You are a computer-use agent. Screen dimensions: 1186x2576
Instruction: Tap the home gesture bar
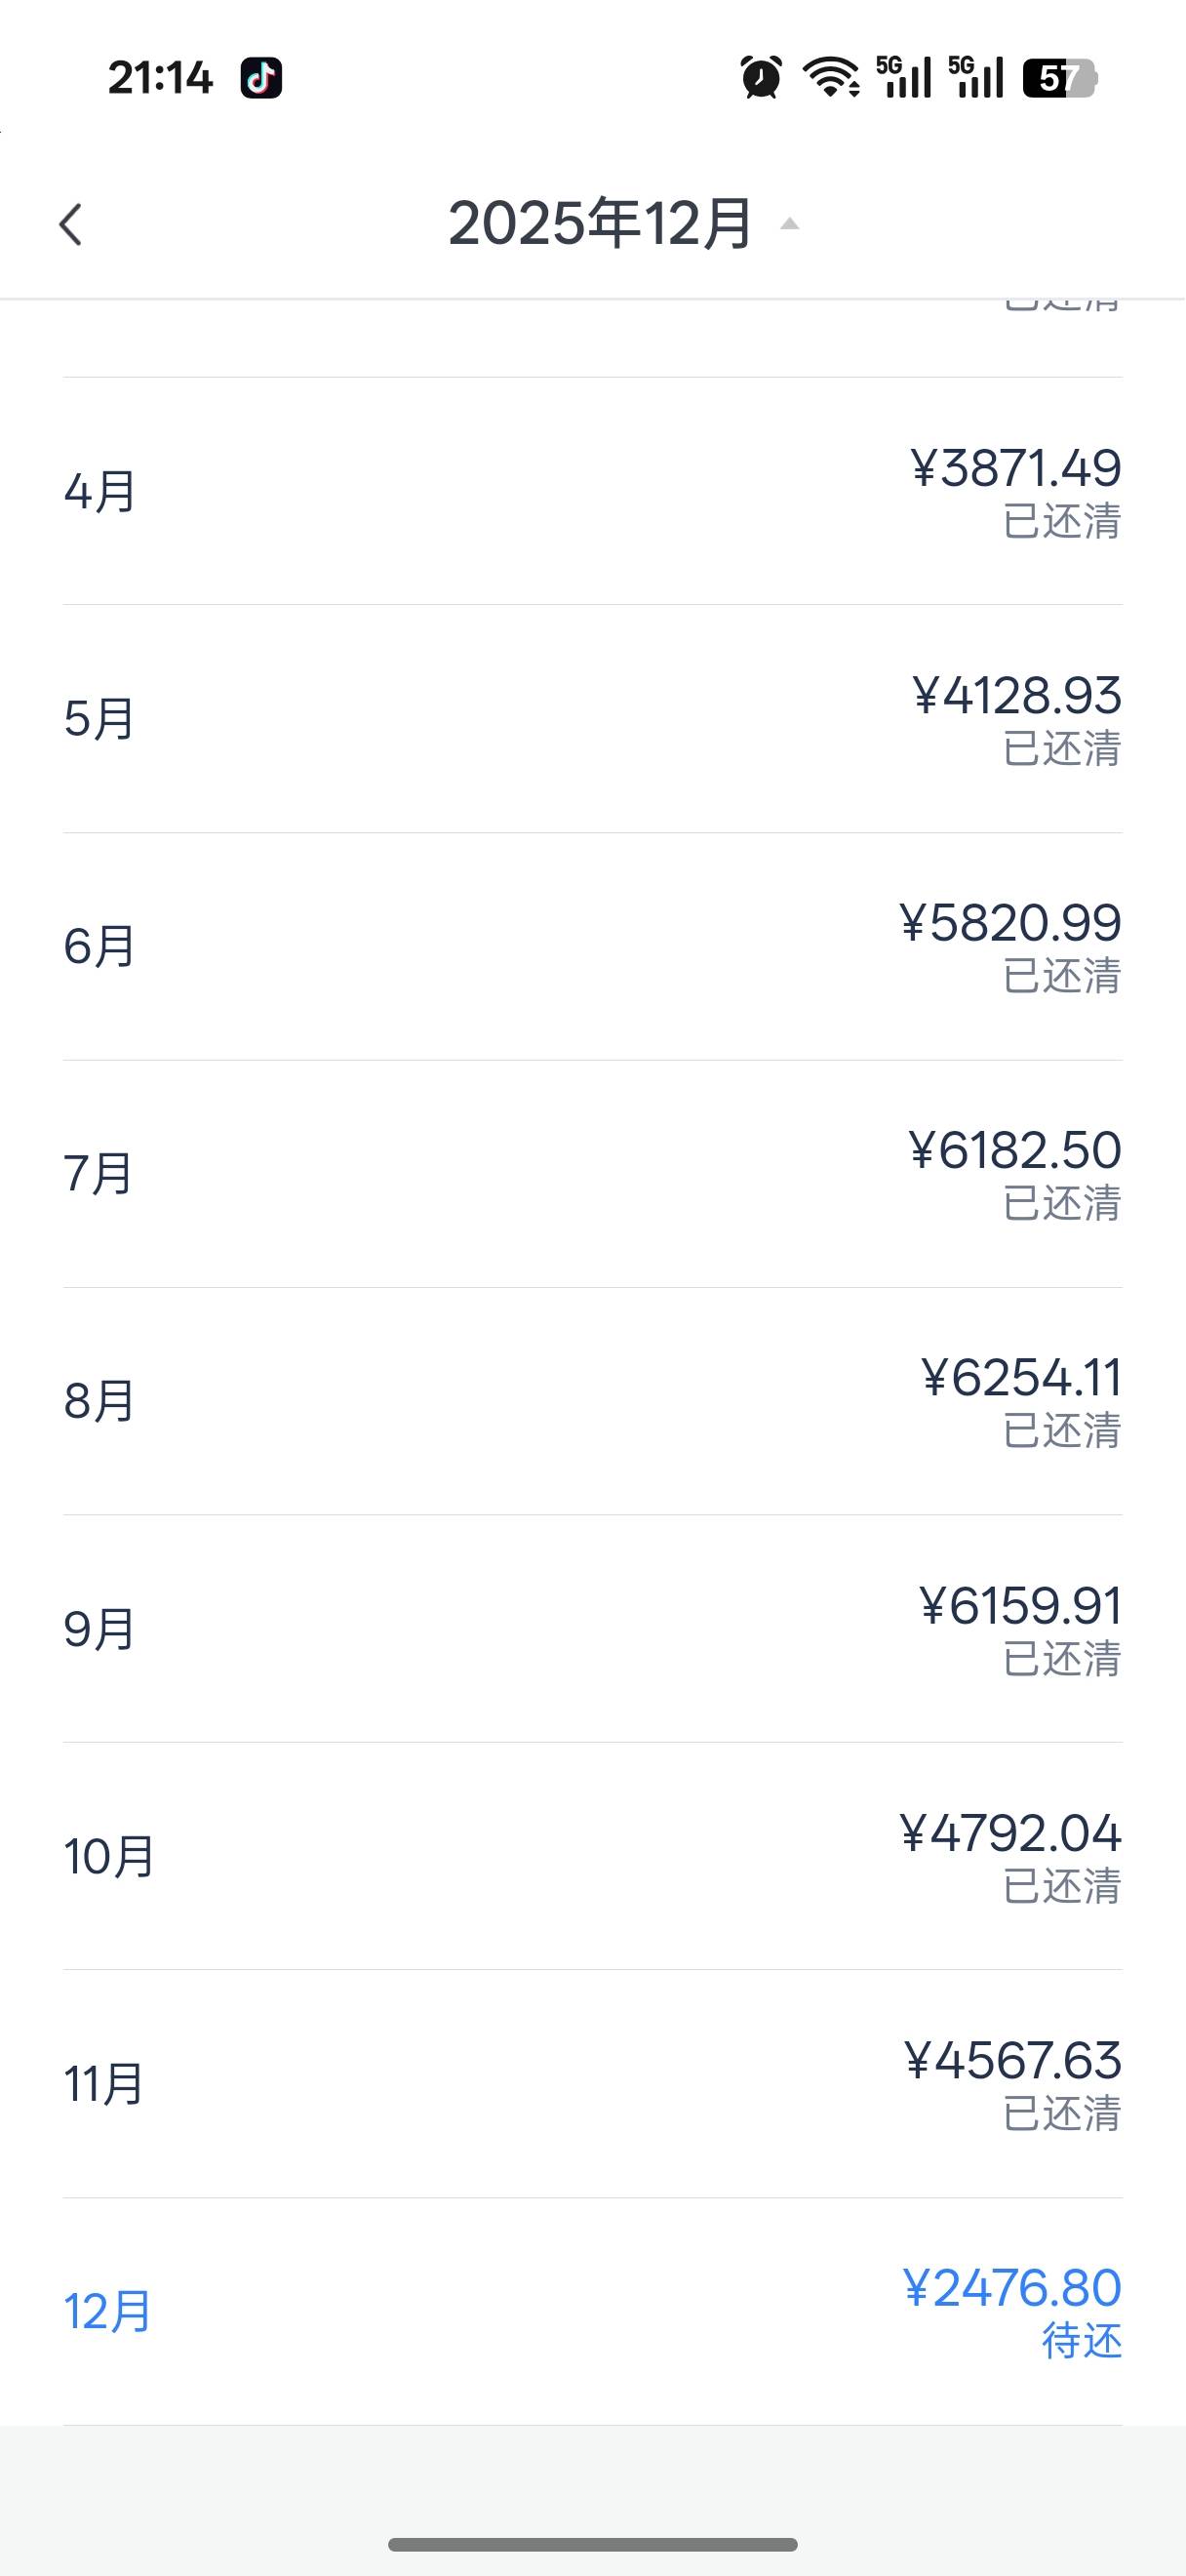(x=592, y=2544)
